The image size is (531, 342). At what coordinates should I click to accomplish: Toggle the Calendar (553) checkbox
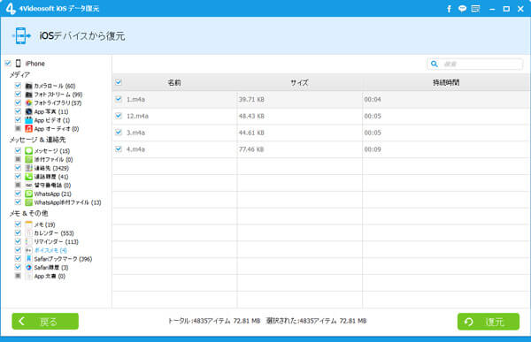(18, 232)
